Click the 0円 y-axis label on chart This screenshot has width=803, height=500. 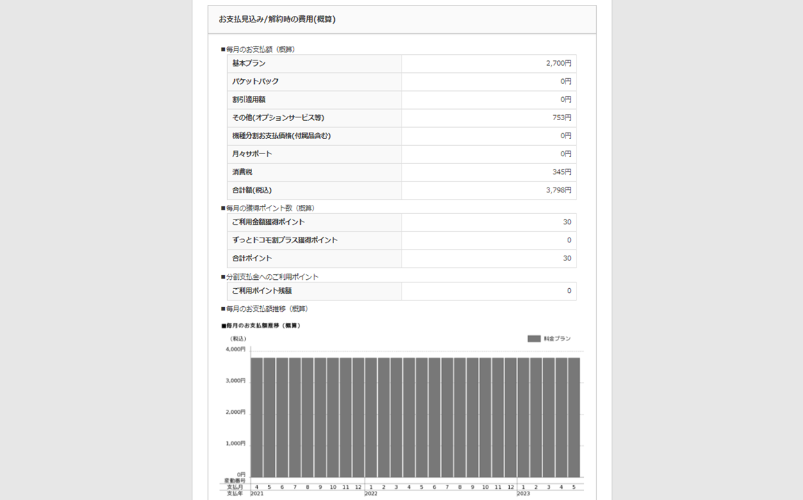click(x=241, y=475)
